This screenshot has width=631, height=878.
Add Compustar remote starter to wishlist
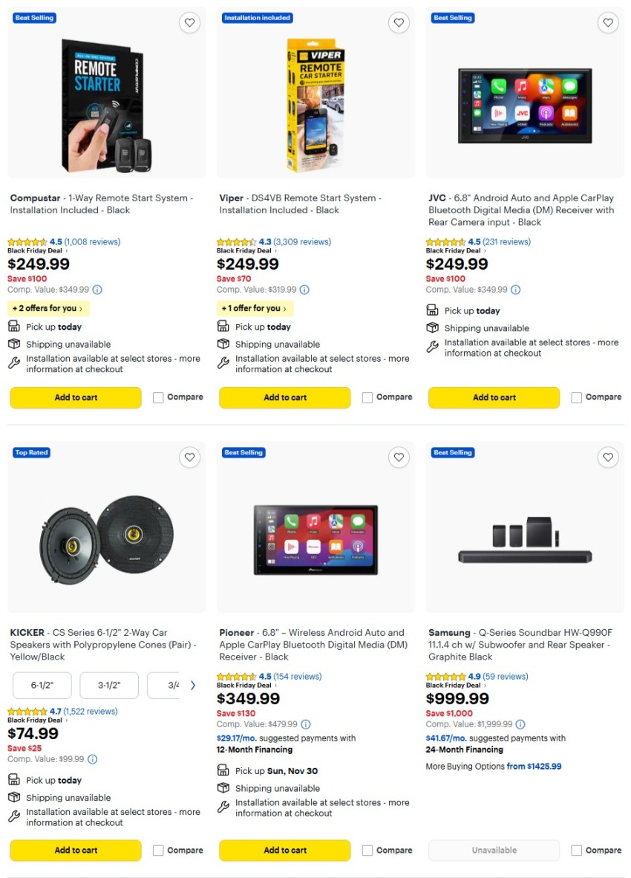(189, 22)
